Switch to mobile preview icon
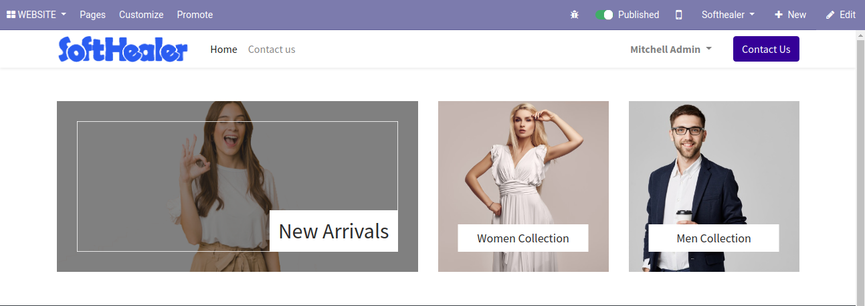Screen dimensions: 865x306 (x=678, y=15)
